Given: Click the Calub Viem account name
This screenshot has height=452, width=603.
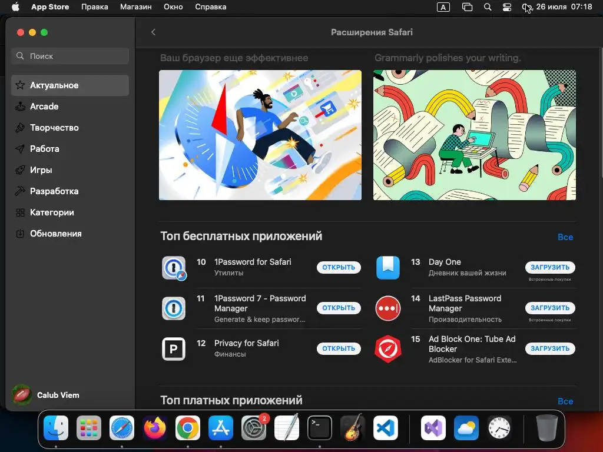Looking at the screenshot, I should click(x=58, y=395).
